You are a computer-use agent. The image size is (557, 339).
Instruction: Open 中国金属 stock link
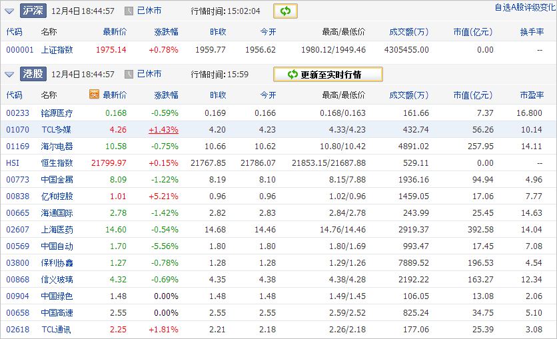coord(57,180)
